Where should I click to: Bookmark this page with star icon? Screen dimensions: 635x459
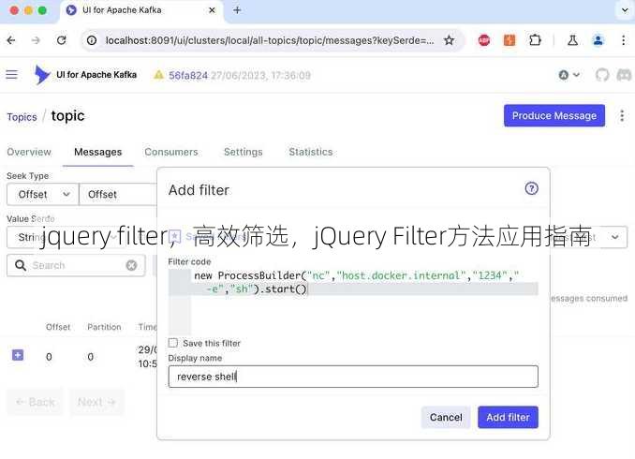(x=449, y=40)
